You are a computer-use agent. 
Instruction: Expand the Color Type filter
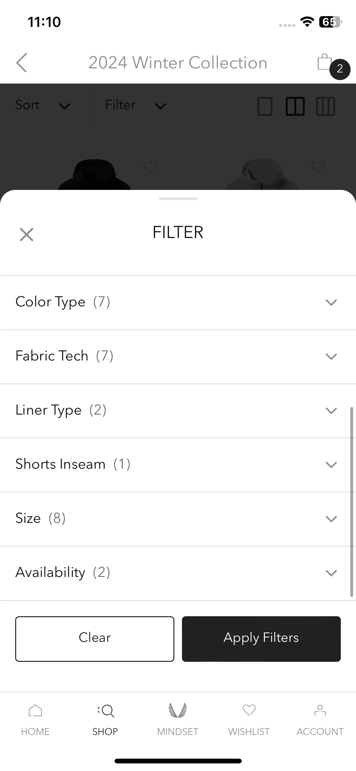(178, 302)
